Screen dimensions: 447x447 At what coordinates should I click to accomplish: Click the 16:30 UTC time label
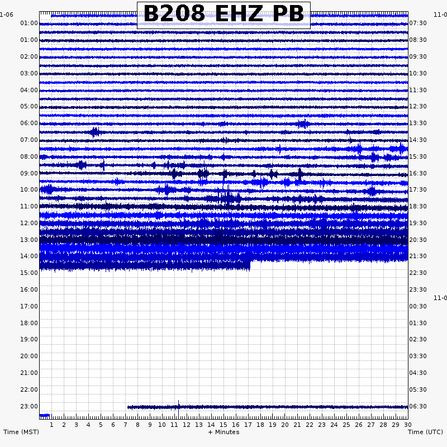click(418, 173)
